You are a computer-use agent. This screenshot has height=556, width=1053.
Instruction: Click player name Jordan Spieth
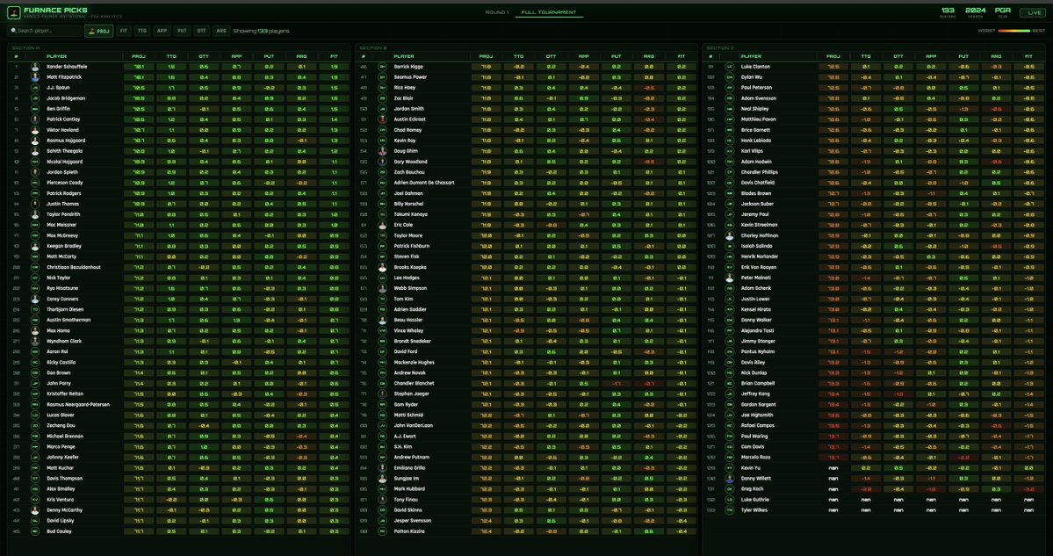pos(61,172)
